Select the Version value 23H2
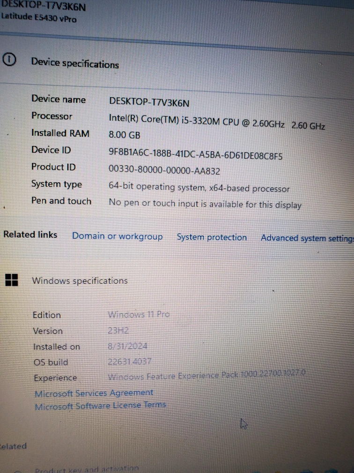Viewport: 354px width, 473px height. coord(118,331)
